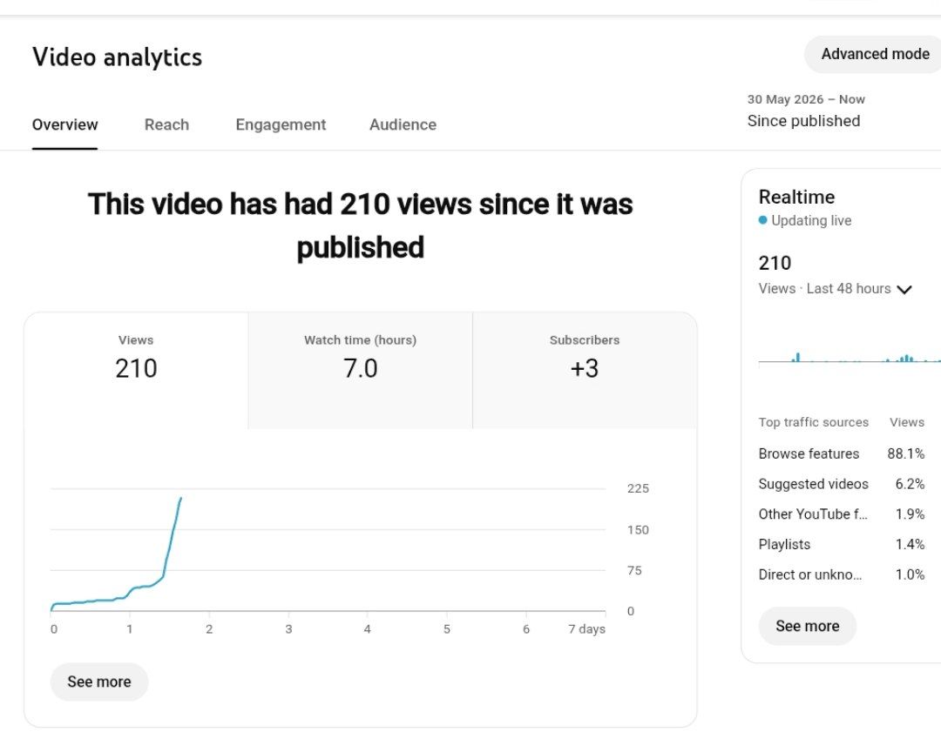Click the Advanced mode button
Viewport: 941px width, 752px height.
tap(875, 54)
